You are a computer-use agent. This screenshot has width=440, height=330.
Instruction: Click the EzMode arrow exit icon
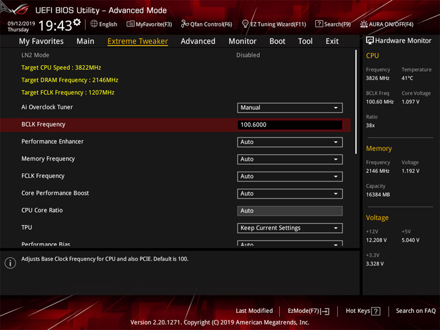(326, 311)
